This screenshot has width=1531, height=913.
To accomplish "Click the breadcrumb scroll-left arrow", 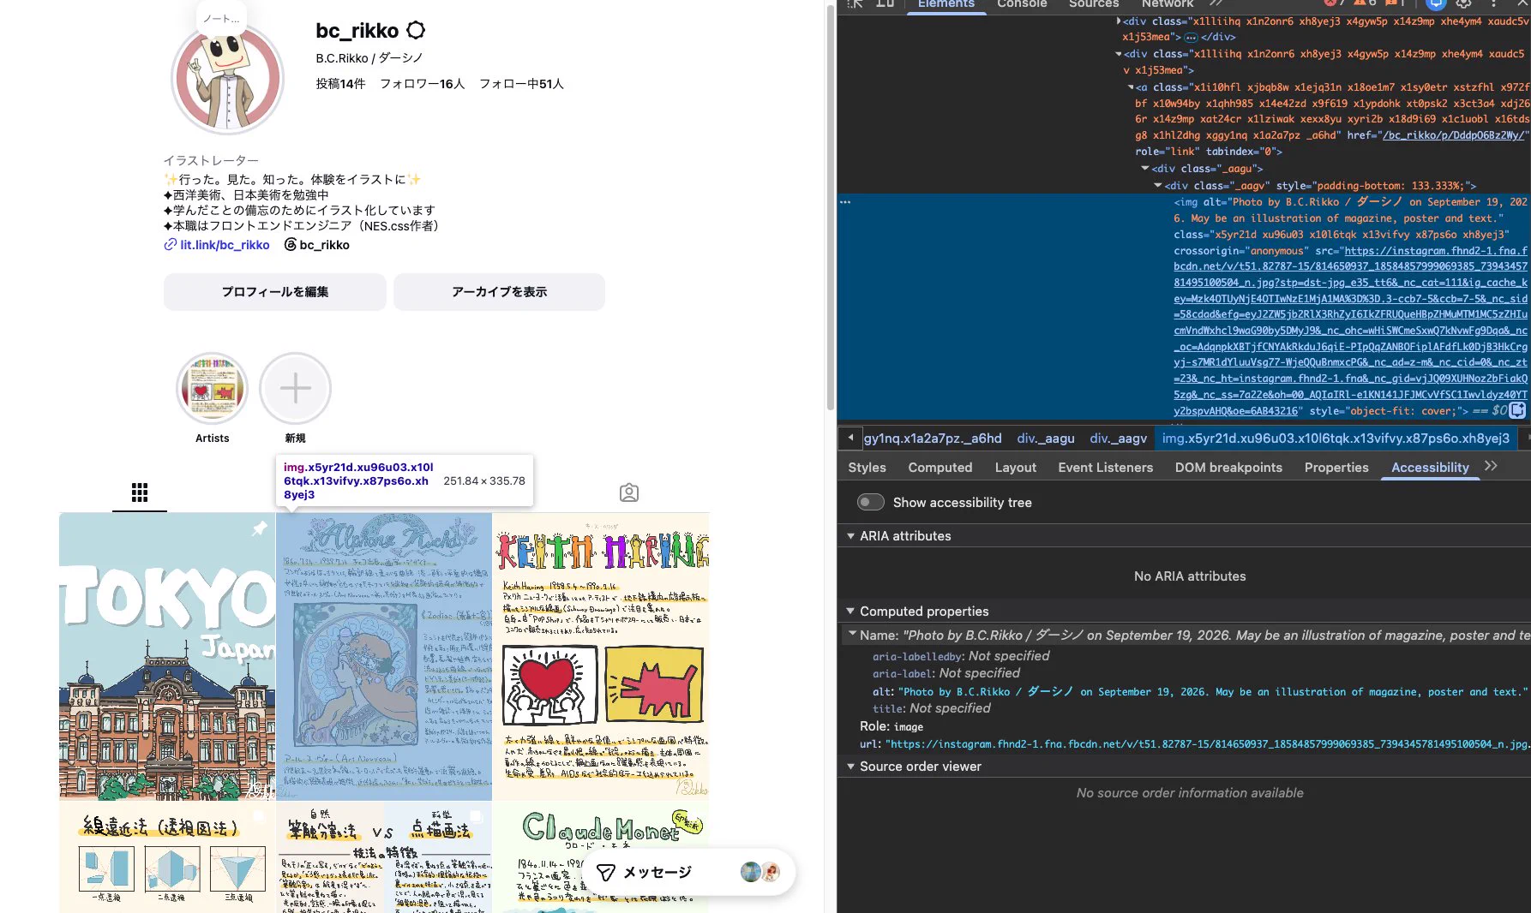I will tap(850, 438).
